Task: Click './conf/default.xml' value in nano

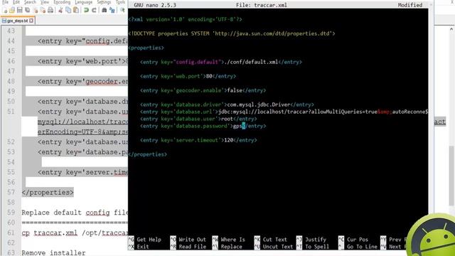Action: click(251, 62)
